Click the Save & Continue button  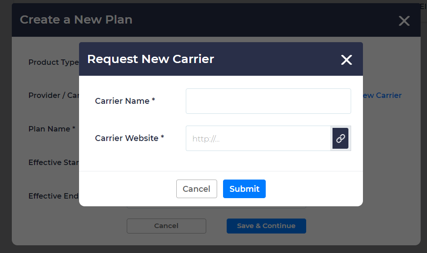click(266, 226)
